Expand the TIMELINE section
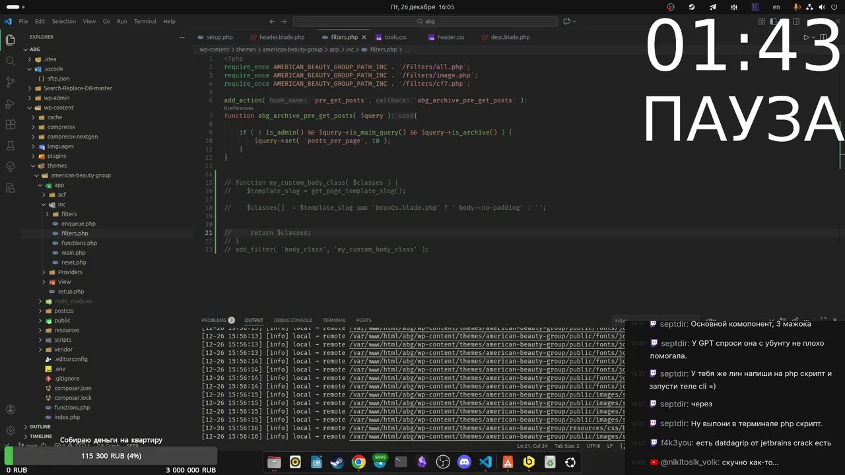 tap(40, 436)
